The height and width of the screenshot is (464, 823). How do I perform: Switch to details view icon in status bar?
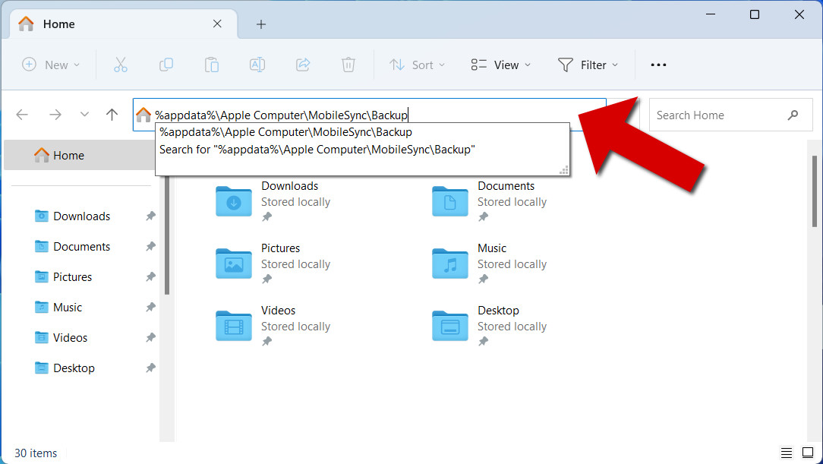click(x=786, y=453)
